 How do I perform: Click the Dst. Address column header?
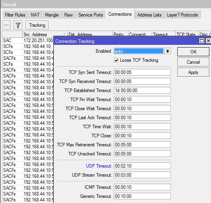(90, 34)
